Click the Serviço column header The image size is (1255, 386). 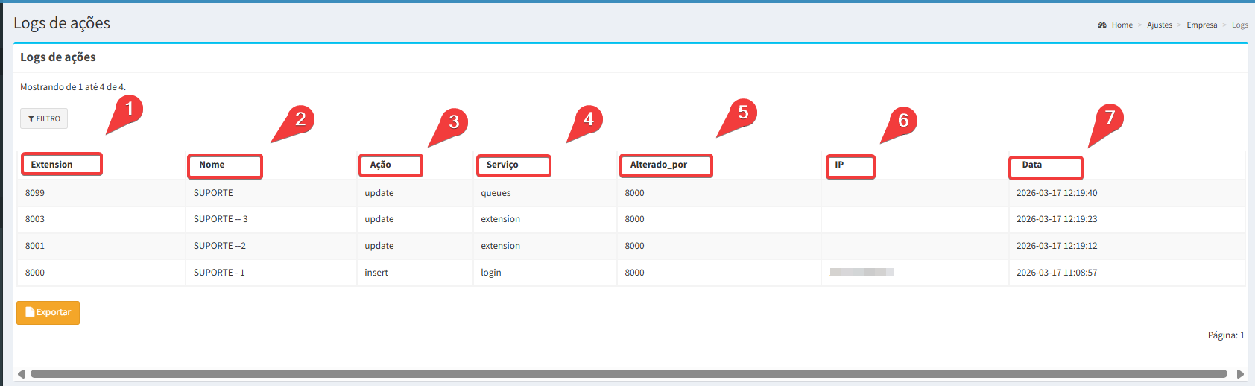[502, 165]
